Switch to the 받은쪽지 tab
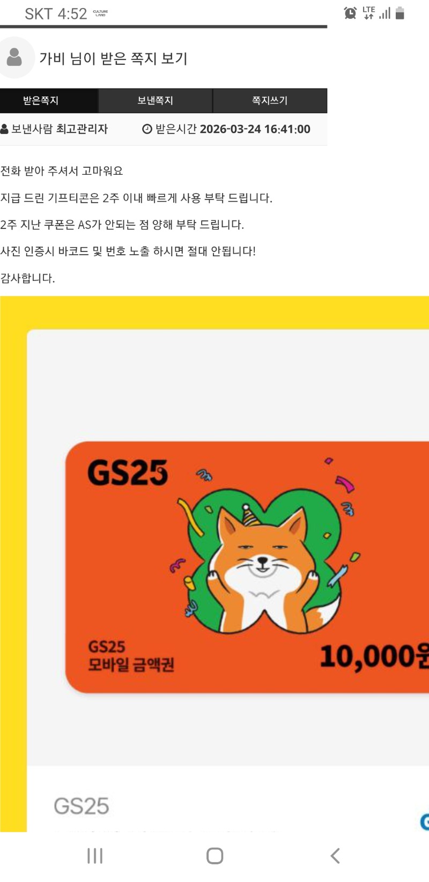429x882 pixels. tap(49, 101)
